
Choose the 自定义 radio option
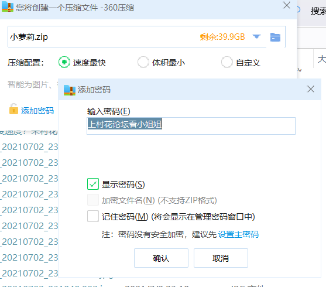tap(227, 62)
